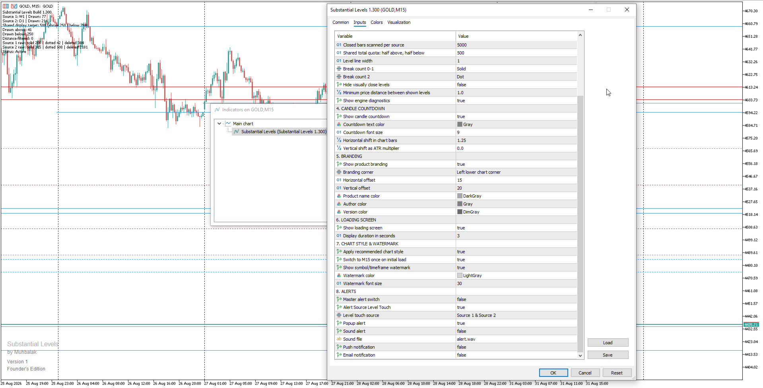Click the LightGray watermark color swatch
Screen dimensions: 763x388
460,275
